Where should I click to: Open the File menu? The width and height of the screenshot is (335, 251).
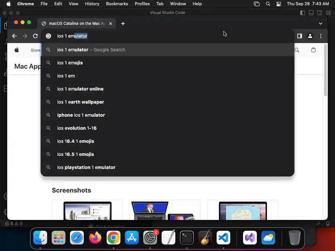44,4
